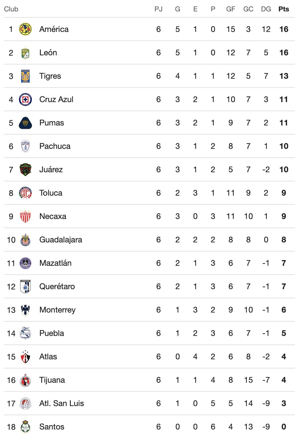
Task: Click the Juárez club badge
Action: (x=25, y=170)
